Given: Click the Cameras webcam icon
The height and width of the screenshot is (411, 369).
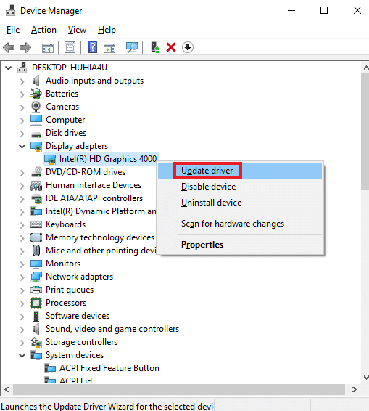Looking at the screenshot, I should point(36,107).
